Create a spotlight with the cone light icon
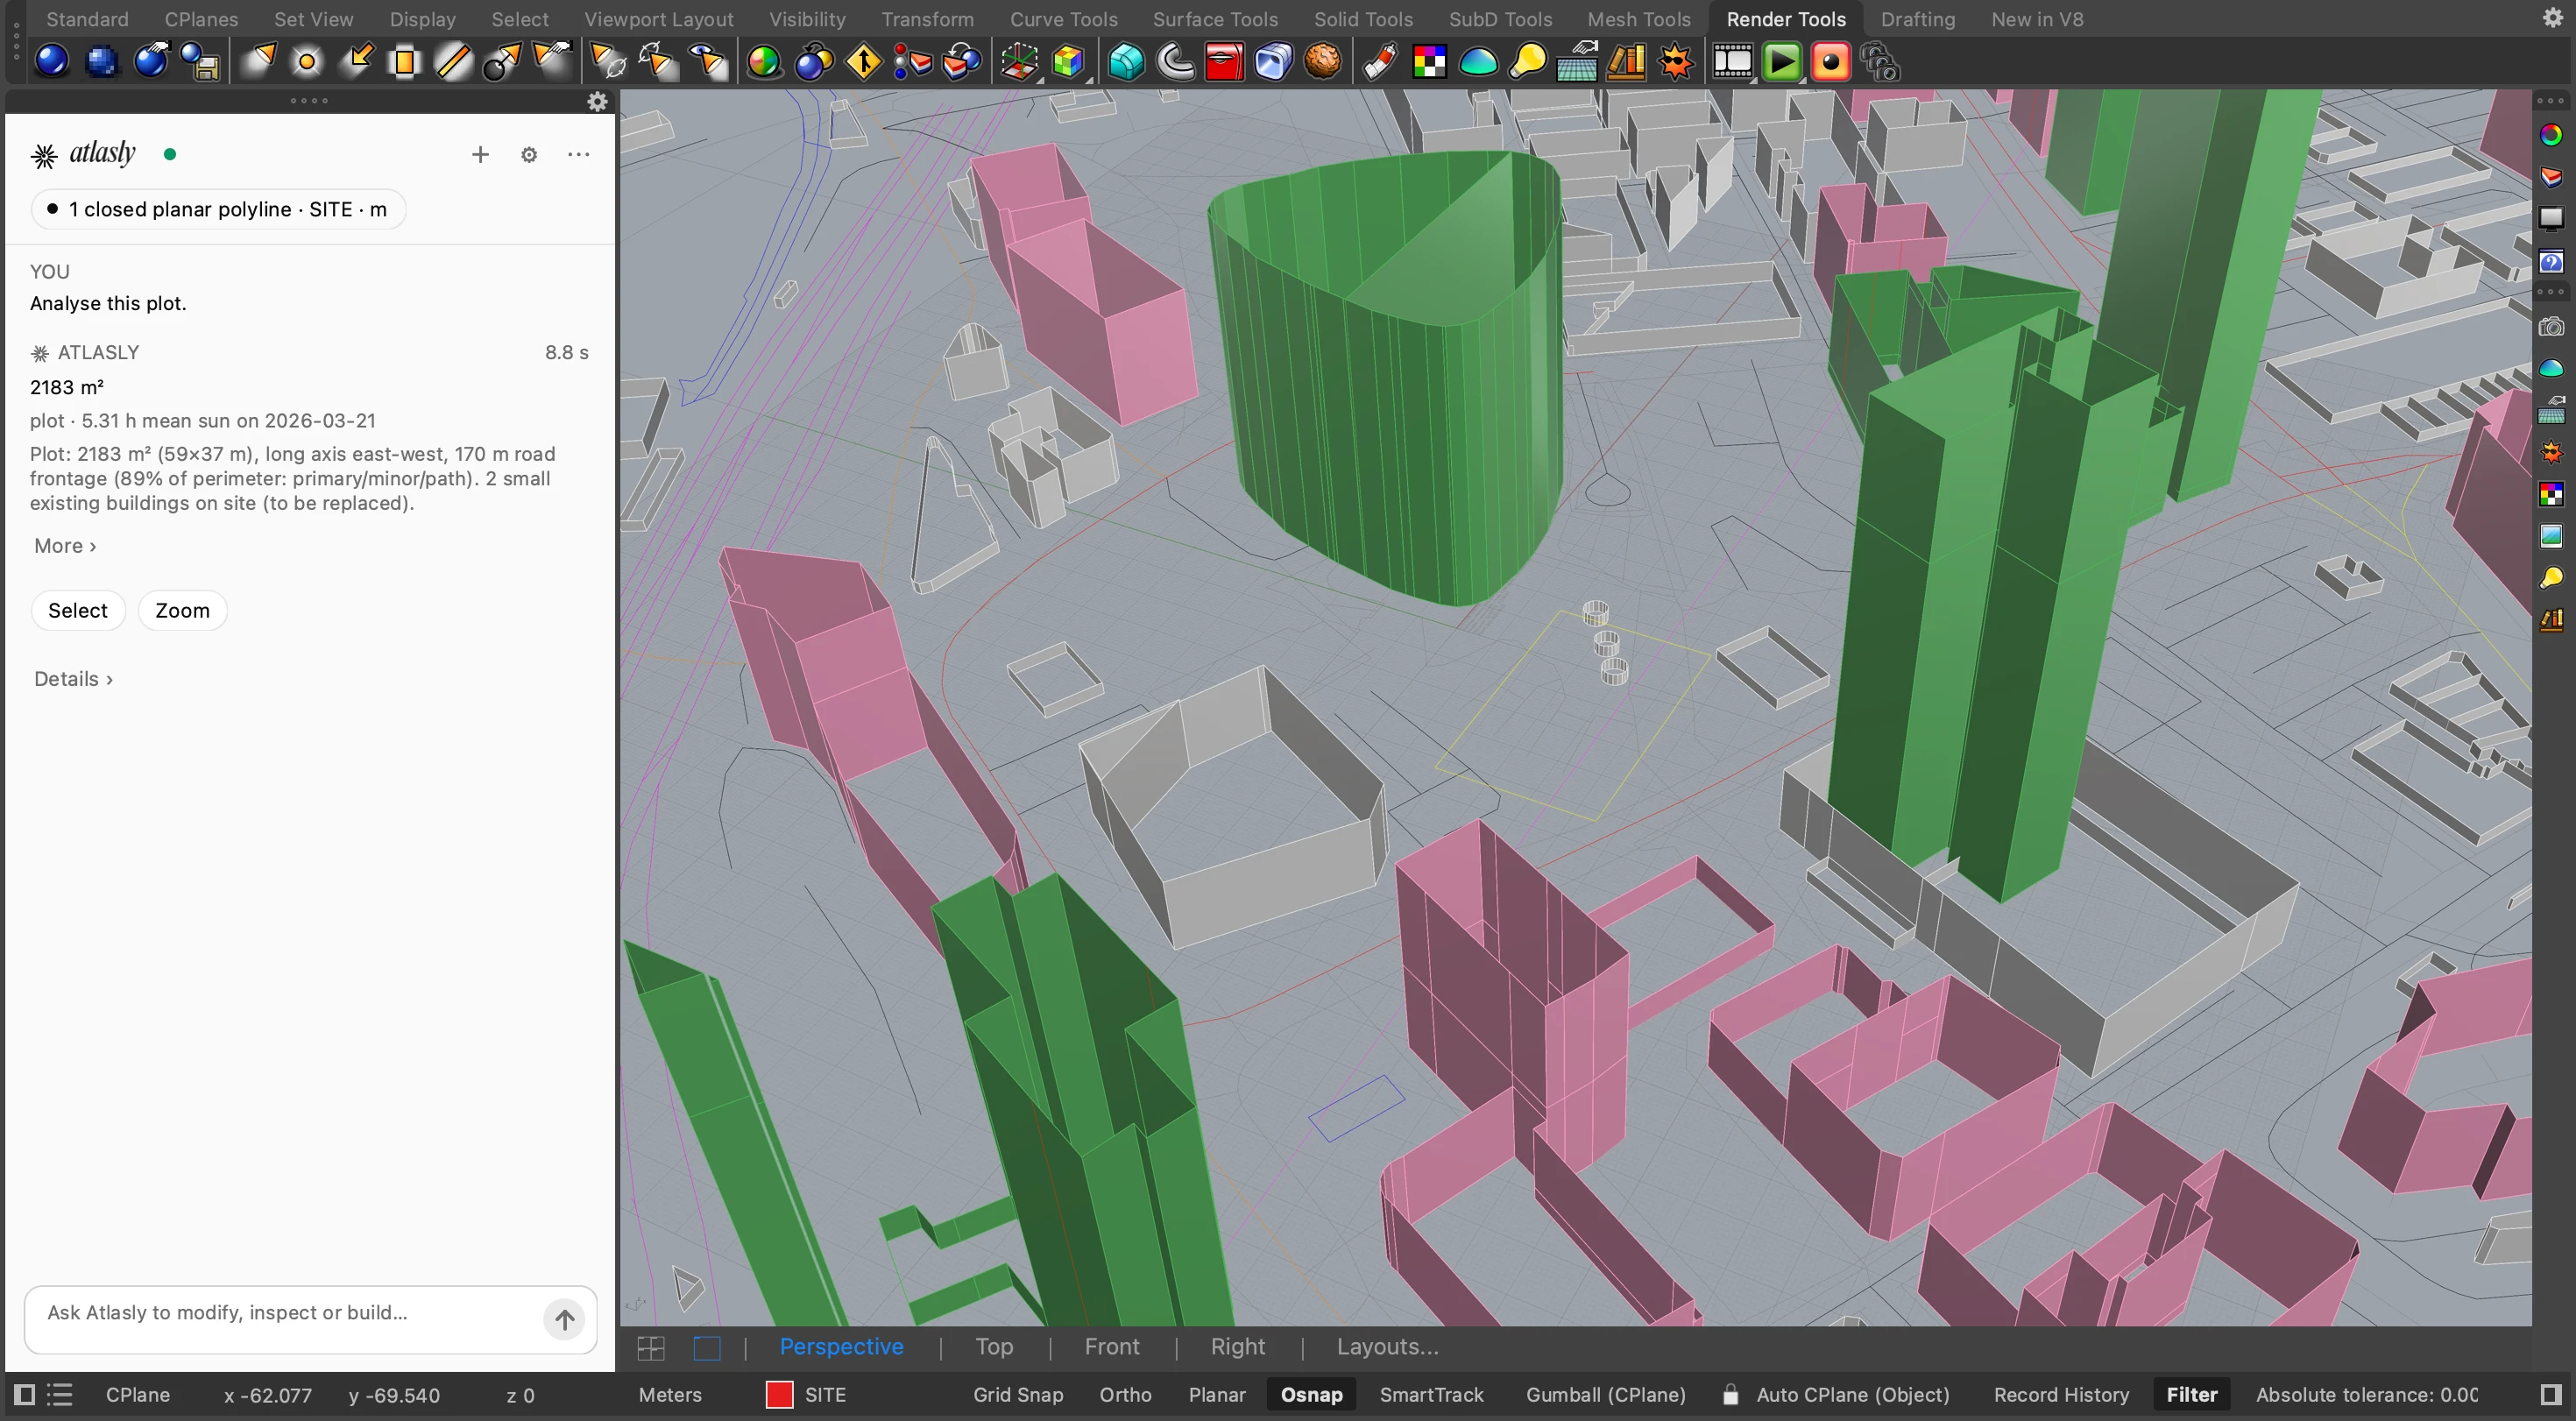Screen dimensions: 2576x1421 click(259, 62)
